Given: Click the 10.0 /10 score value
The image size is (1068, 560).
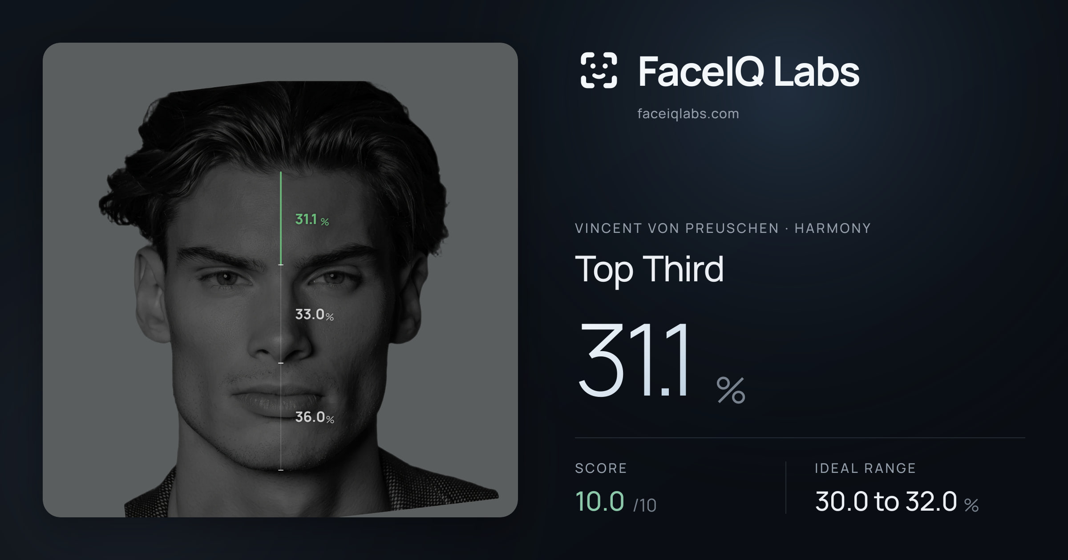Looking at the screenshot, I should coord(615,502).
